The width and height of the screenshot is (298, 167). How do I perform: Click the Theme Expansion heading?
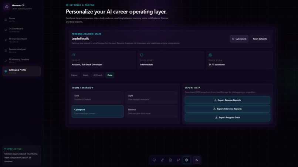82,88
